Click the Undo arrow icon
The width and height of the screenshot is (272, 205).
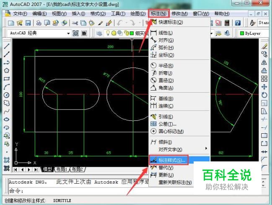119,23
